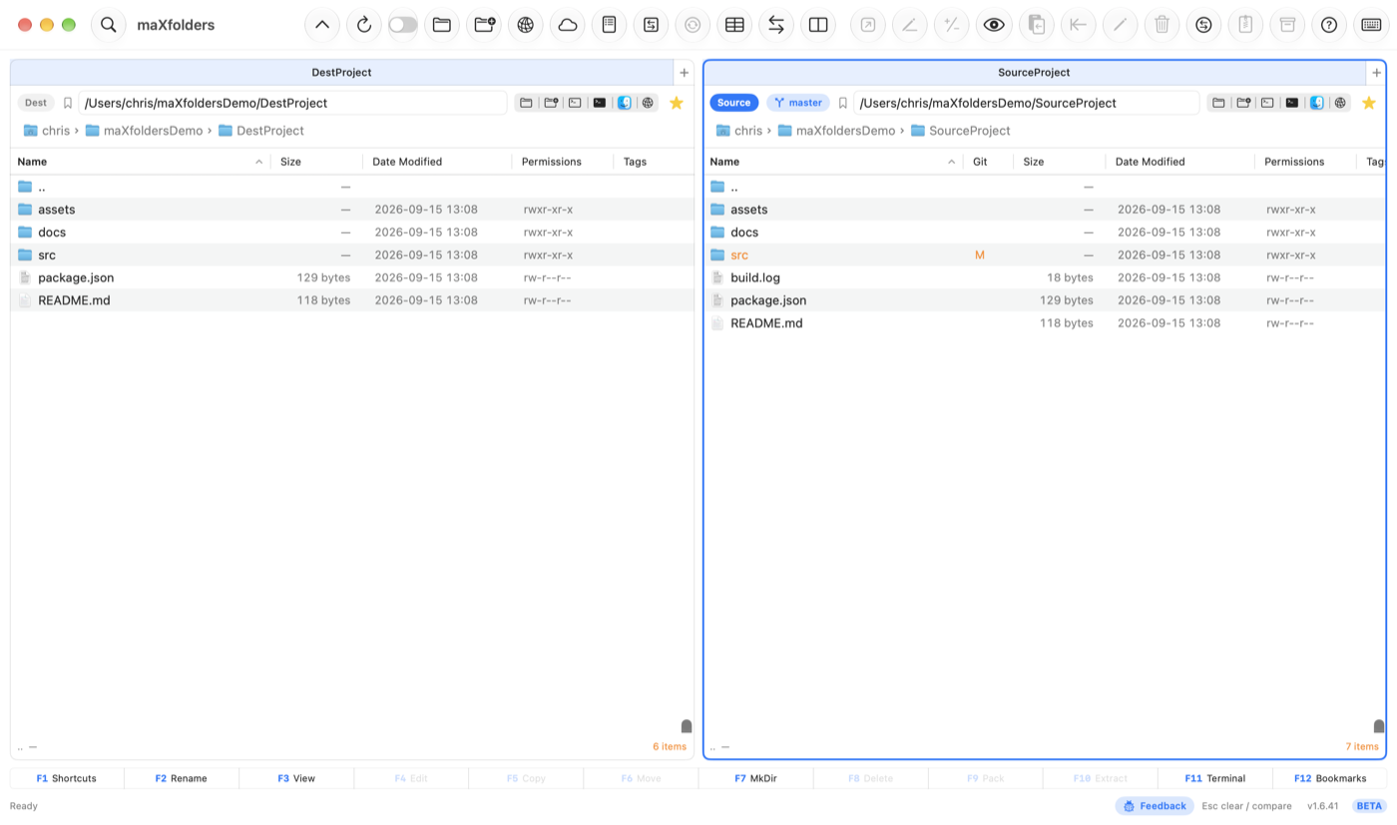Select the parent .. entry in SourceProject
This screenshot has width=1397, height=825.
pyautogui.click(x=1045, y=187)
